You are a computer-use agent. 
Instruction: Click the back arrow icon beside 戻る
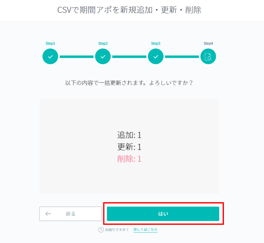48,214
